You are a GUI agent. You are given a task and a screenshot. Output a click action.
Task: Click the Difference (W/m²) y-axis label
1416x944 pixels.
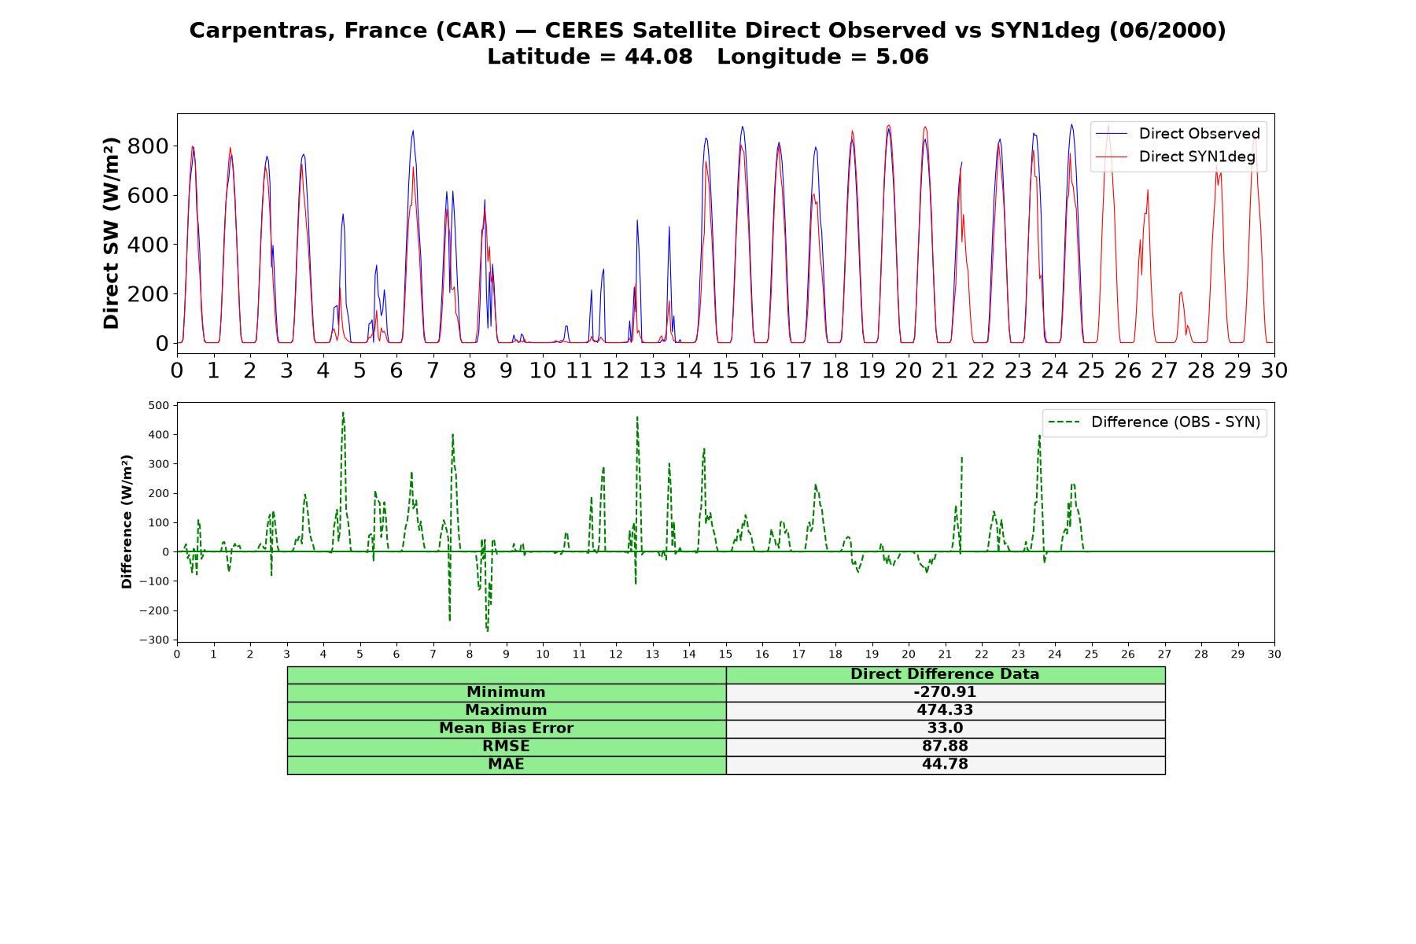(x=127, y=522)
